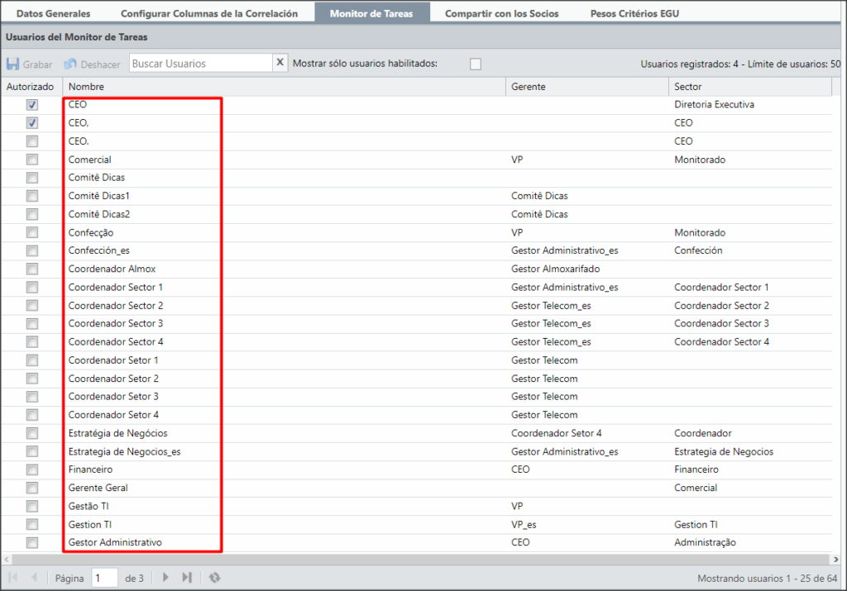Viewport: 847px width, 591px height.
Task: Go to the previous page arrow
Action: tap(34, 578)
